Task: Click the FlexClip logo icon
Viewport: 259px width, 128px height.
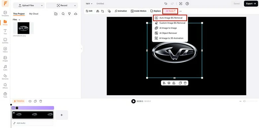Action: [x=5, y=4]
